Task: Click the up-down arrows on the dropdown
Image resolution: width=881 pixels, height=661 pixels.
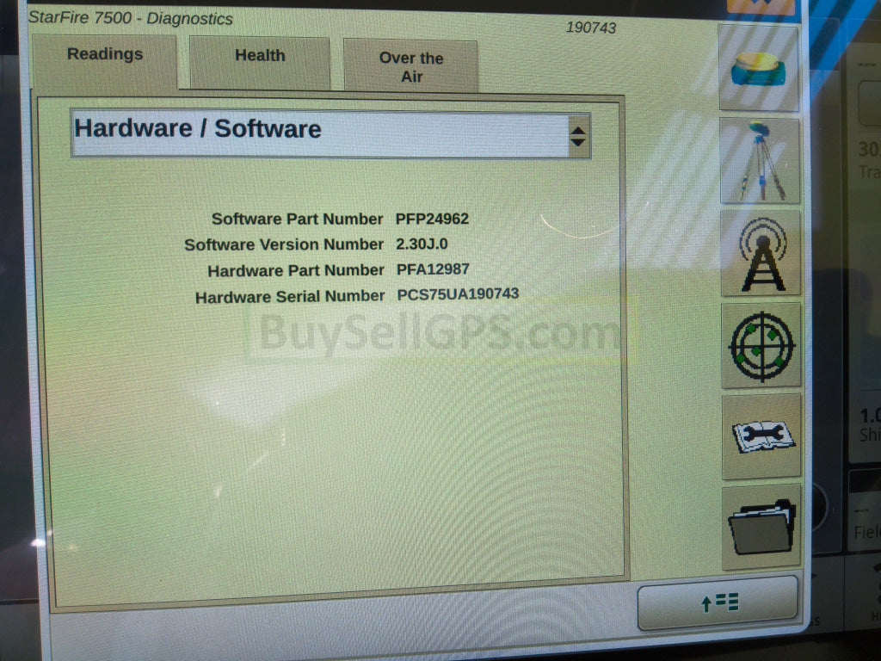Action: click(578, 136)
